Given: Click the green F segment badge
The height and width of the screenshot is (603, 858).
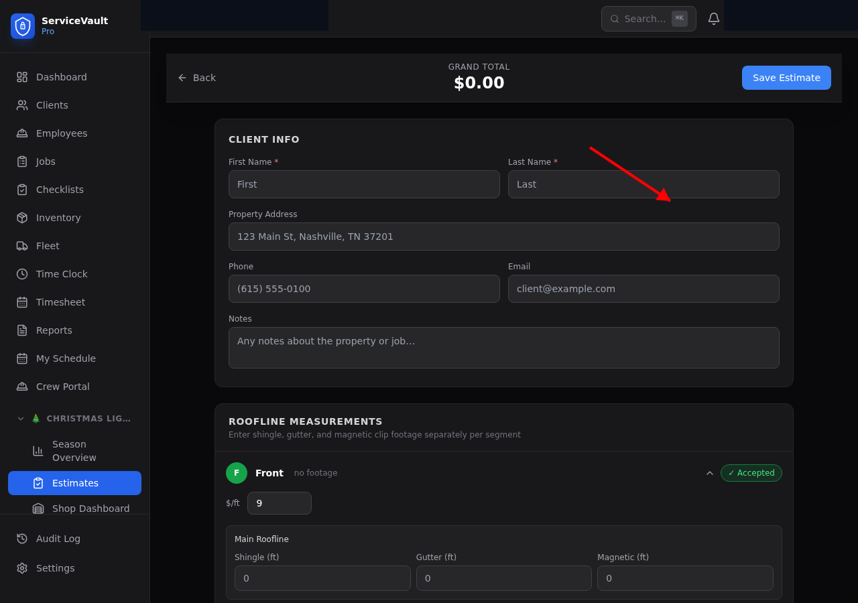Looking at the screenshot, I should coord(236,473).
